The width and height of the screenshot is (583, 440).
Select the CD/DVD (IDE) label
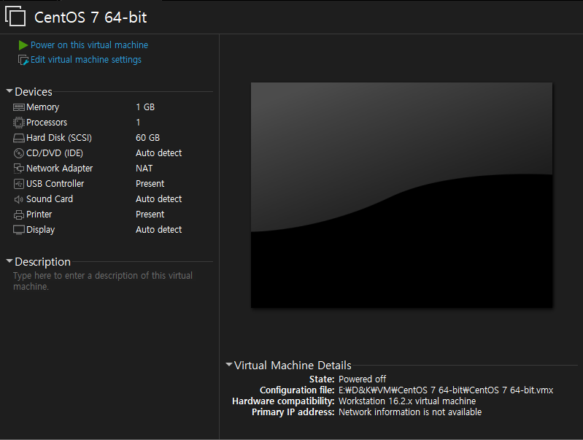55,153
